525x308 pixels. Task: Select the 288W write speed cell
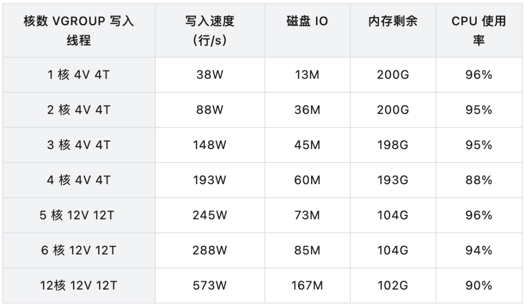click(210, 250)
